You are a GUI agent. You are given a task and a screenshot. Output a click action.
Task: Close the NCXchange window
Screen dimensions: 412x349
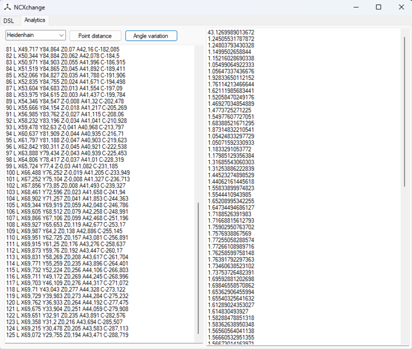point(402,7)
